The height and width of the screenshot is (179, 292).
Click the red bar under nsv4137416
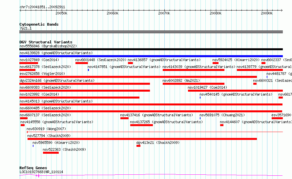(x=124, y=118)
